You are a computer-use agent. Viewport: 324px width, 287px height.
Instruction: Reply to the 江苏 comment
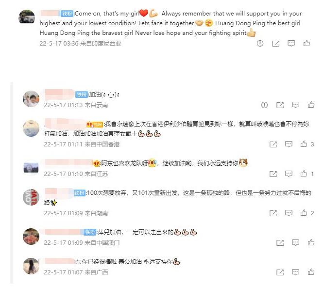tap(289, 174)
